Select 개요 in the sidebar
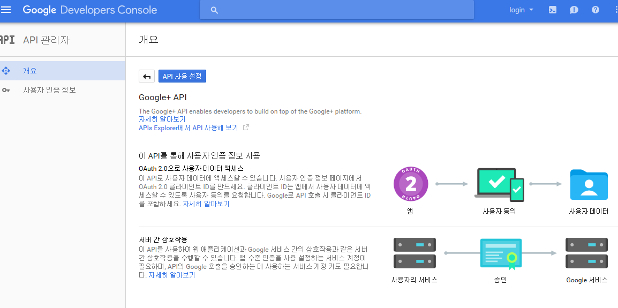The width and height of the screenshot is (618, 308). tap(30, 71)
